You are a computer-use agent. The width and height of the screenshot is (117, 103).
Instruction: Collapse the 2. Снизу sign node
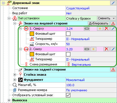pos(20,49)
